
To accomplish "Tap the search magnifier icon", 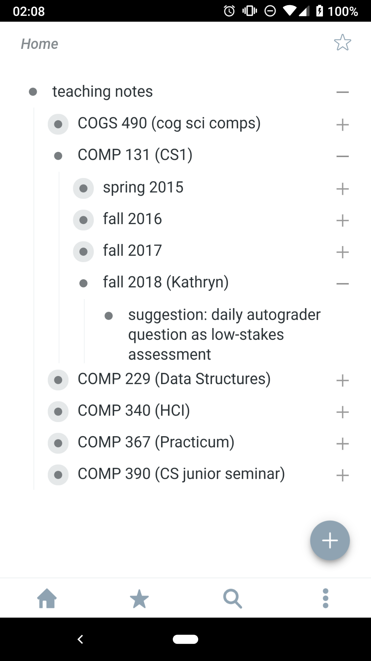I will tap(233, 598).
